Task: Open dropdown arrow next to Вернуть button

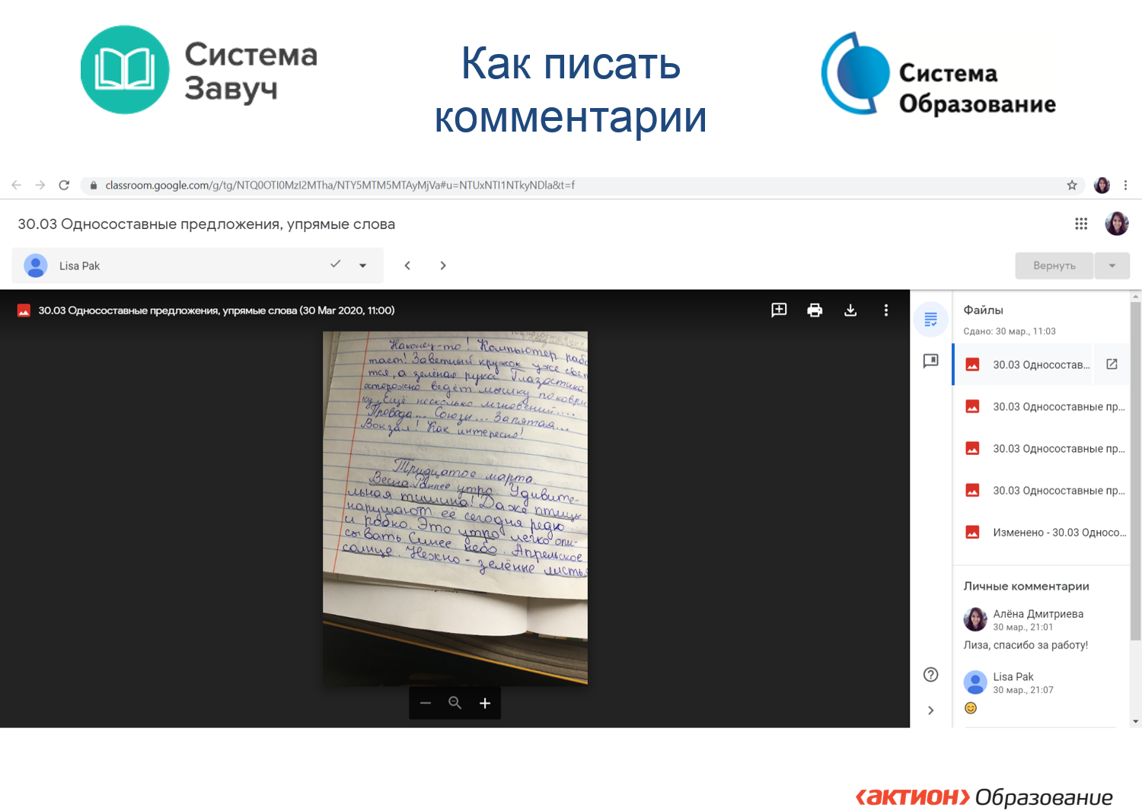Action: point(1112,266)
